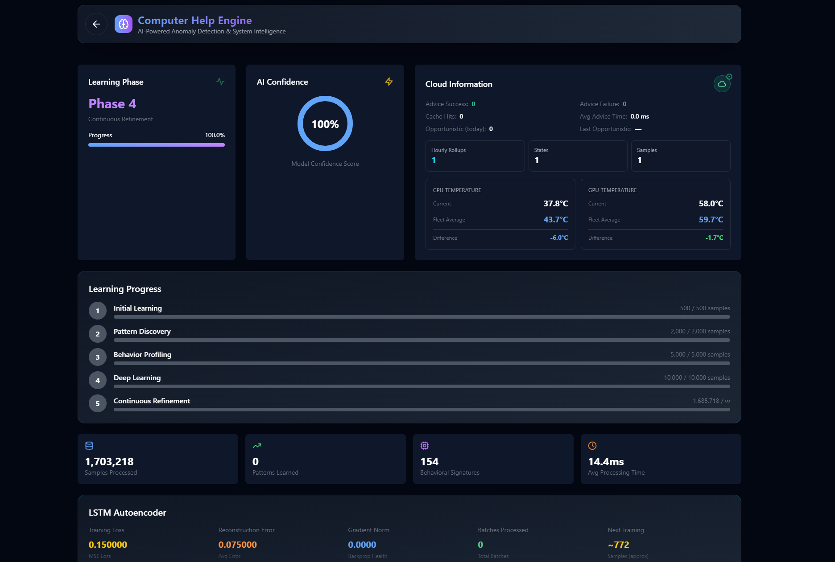Click the brain icon next to Computer Help Engine
Image resolution: width=835 pixels, height=562 pixels.
pyautogui.click(x=124, y=24)
